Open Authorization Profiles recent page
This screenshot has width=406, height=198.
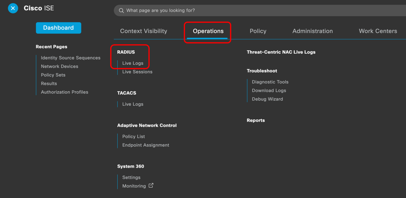coord(65,92)
